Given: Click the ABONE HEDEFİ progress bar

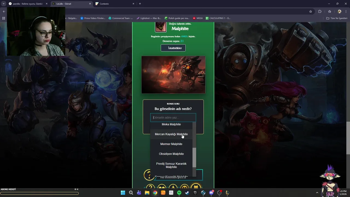Looking at the screenshot, I should tap(39, 193).
